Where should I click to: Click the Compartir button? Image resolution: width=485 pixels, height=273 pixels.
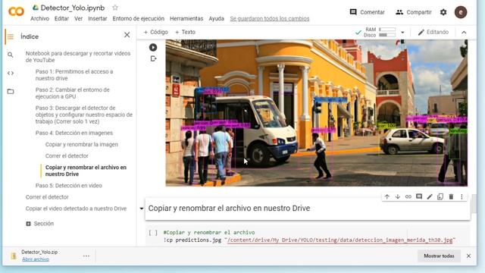(414, 12)
